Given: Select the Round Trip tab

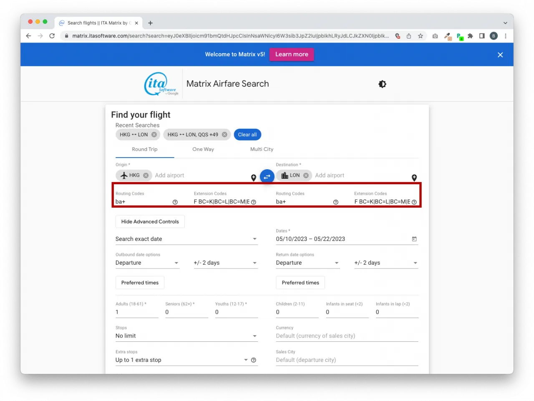Looking at the screenshot, I should pyautogui.click(x=145, y=149).
